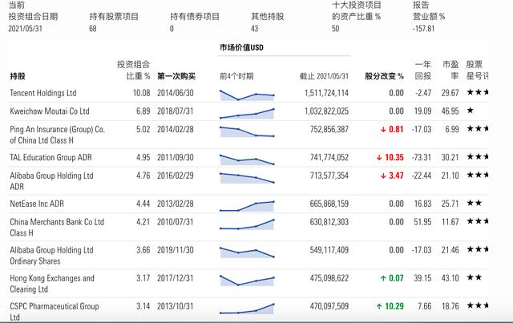View Alibaba Ordinary Shares sparkline chart
This screenshot has width=513, height=323.
[x=247, y=252]
